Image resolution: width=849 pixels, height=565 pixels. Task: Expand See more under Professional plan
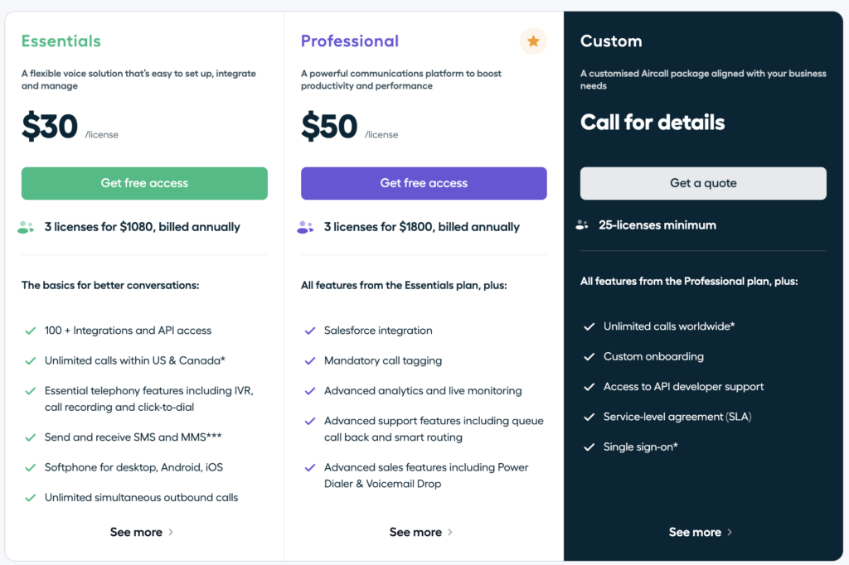coord(421,532)
